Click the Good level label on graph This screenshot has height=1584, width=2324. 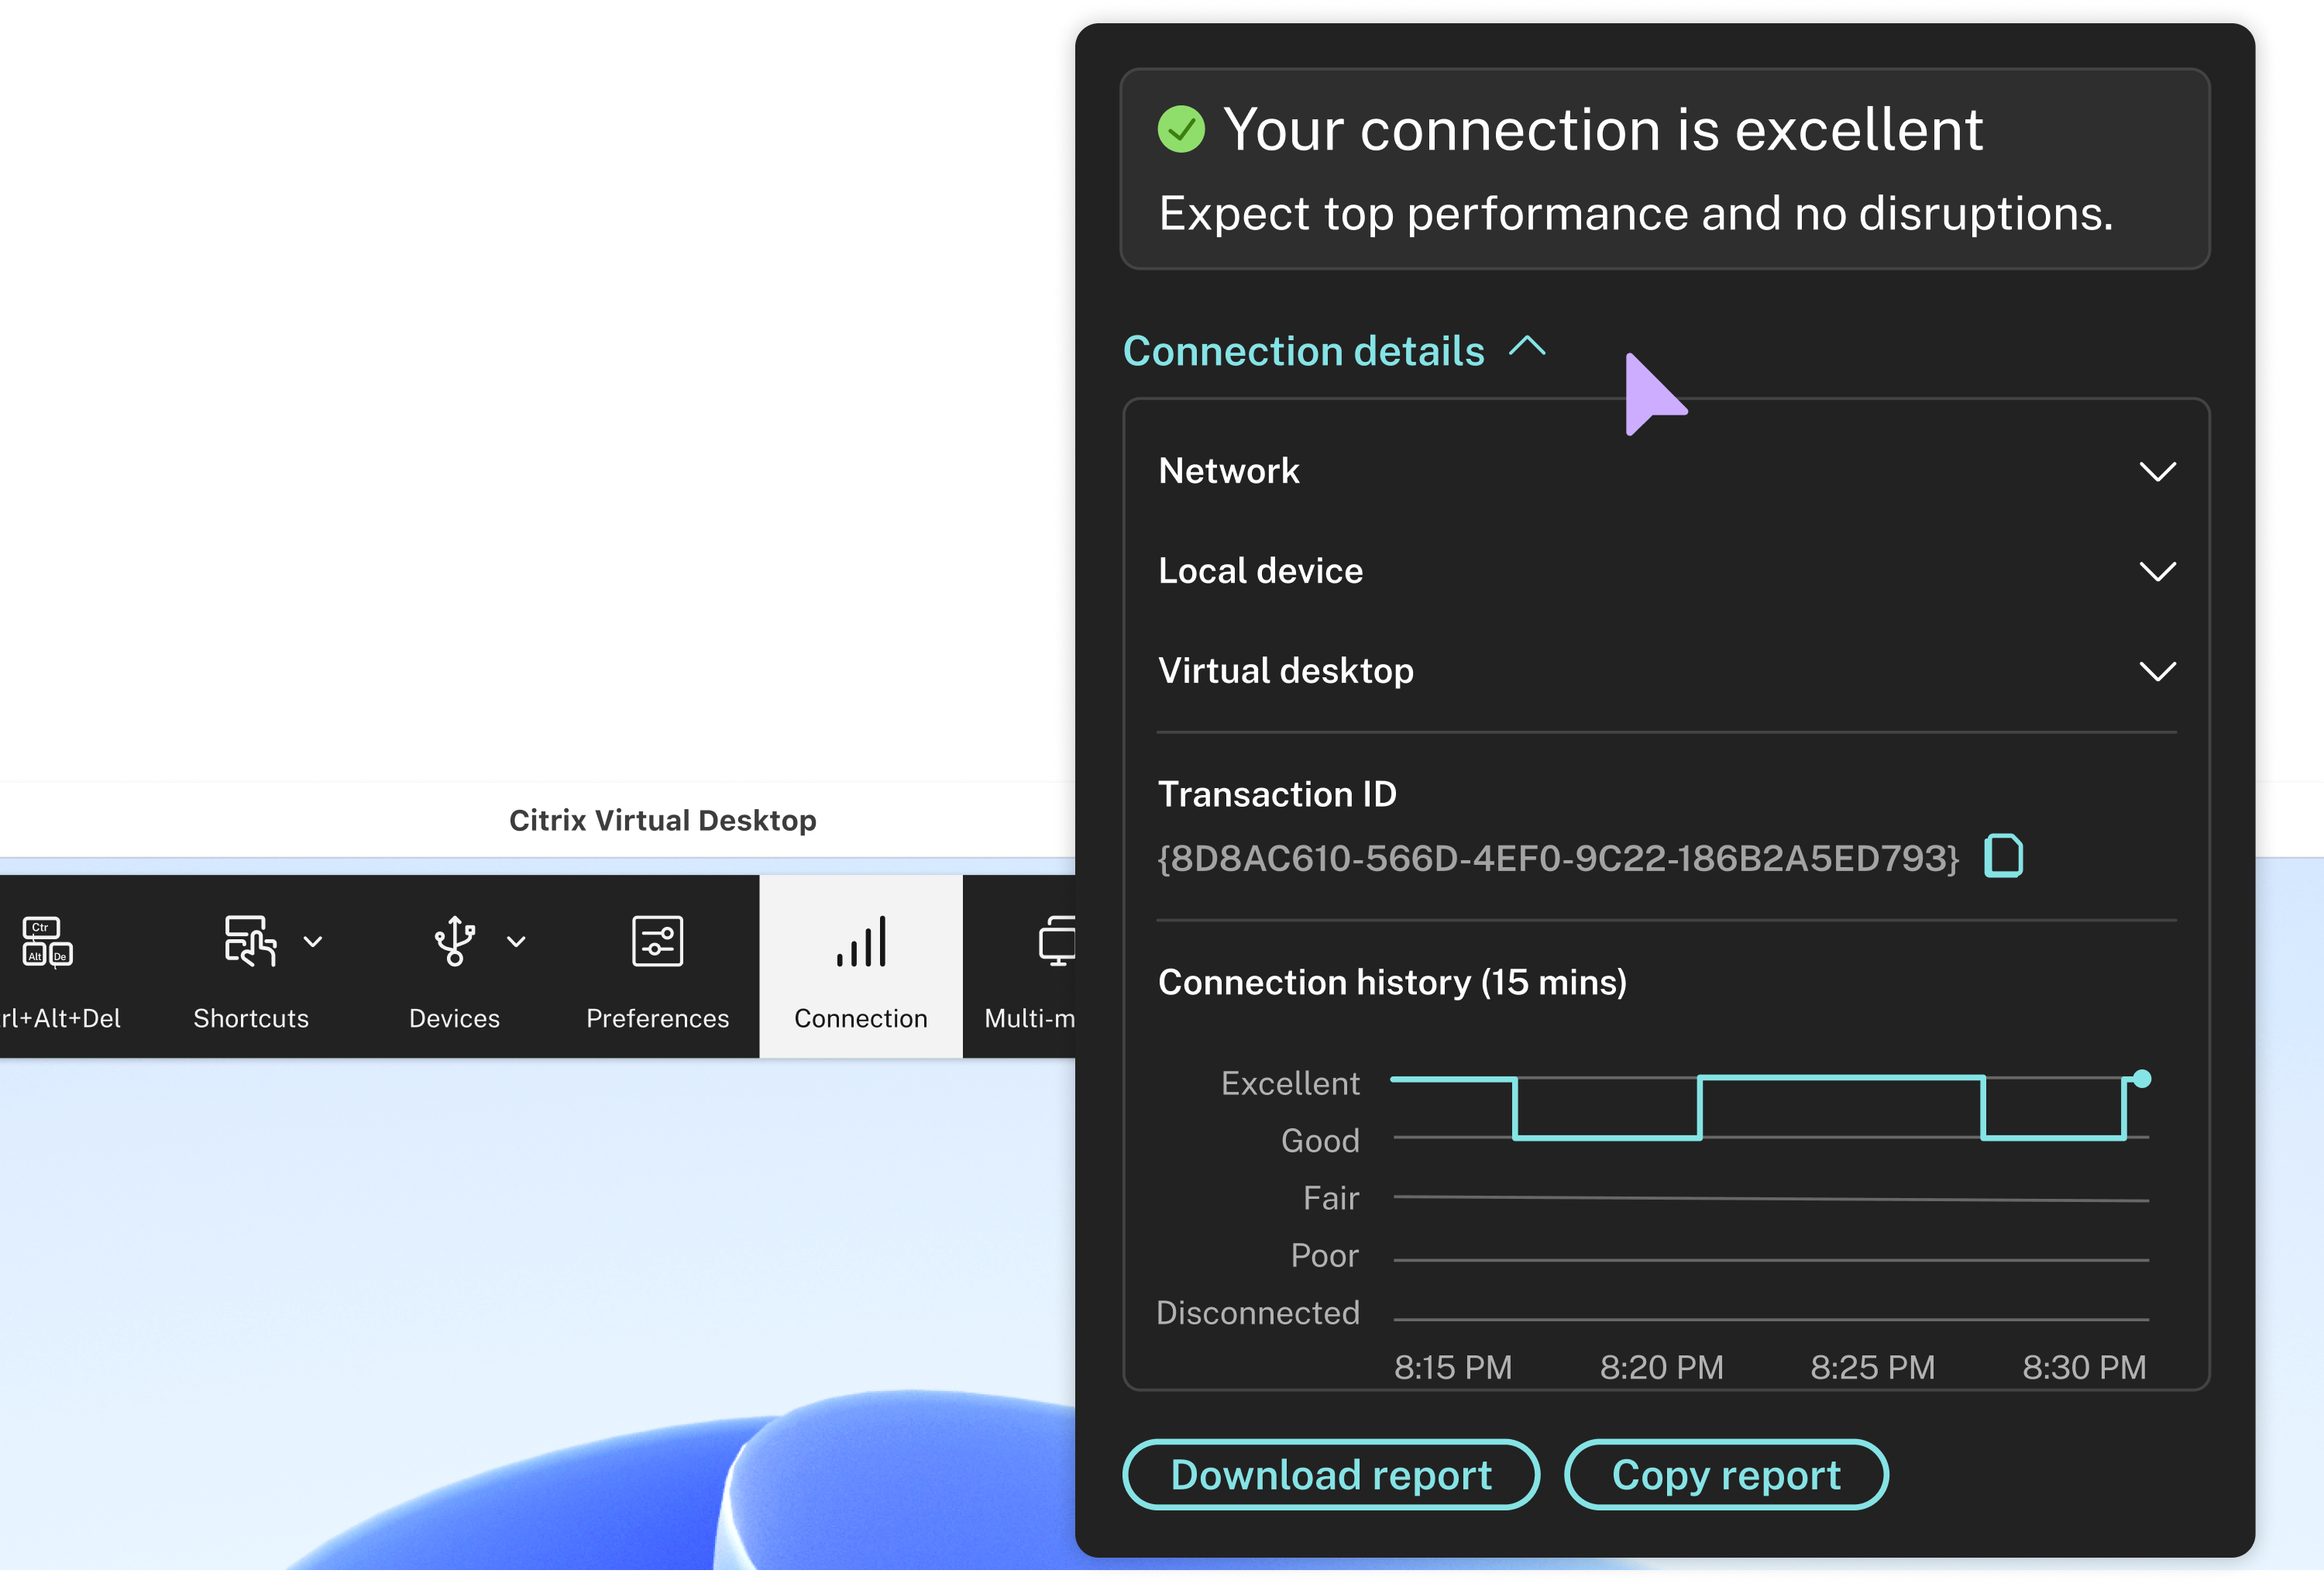1320,1141
